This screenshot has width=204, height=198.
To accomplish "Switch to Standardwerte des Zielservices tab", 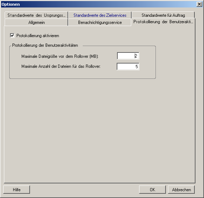I will (100, 15).
